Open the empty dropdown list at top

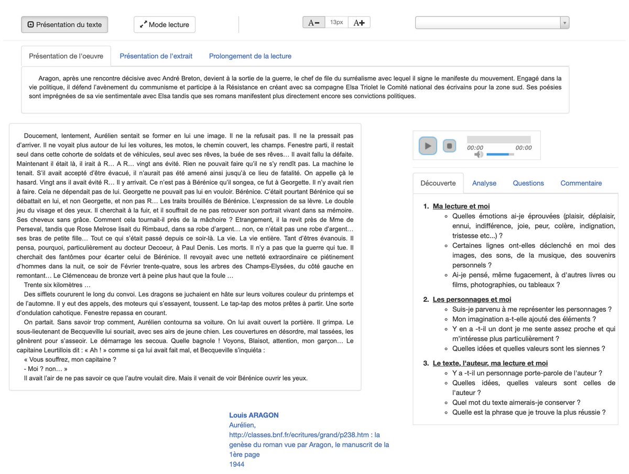click(492, 23)
